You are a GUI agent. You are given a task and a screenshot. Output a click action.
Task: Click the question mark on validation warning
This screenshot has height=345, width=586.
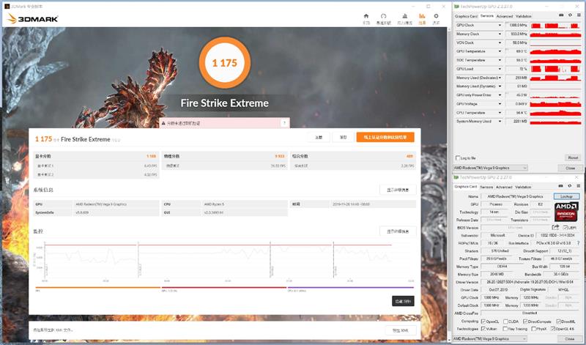click(284, 124)
